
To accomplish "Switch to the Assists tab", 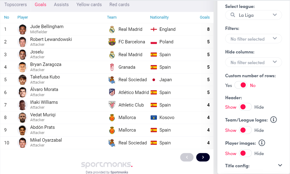I will (x=61, y=5).
